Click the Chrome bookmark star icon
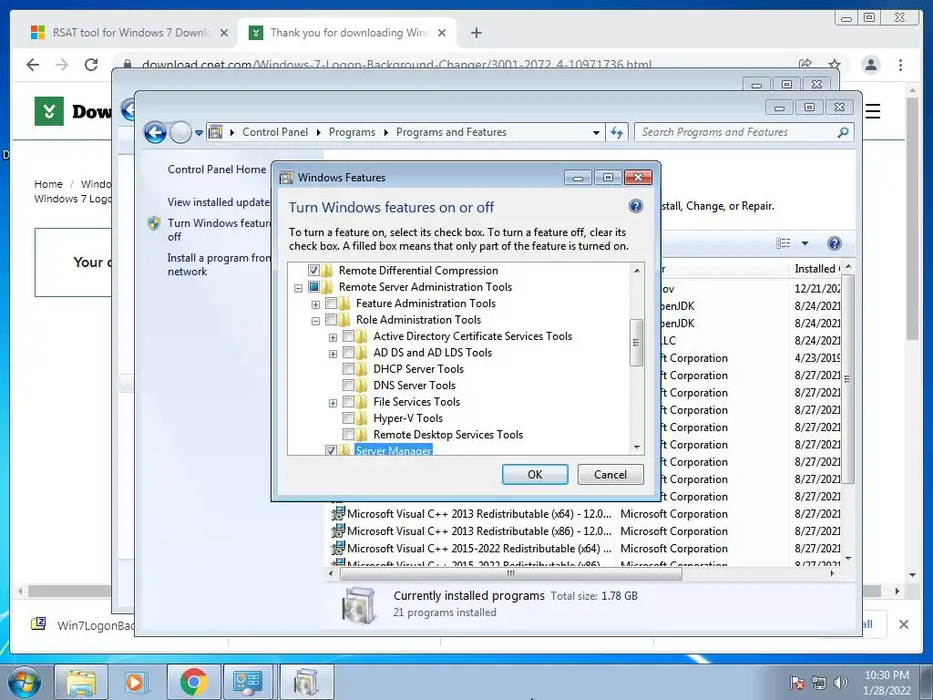The image size is (933, 700). (x=835, y=64)
